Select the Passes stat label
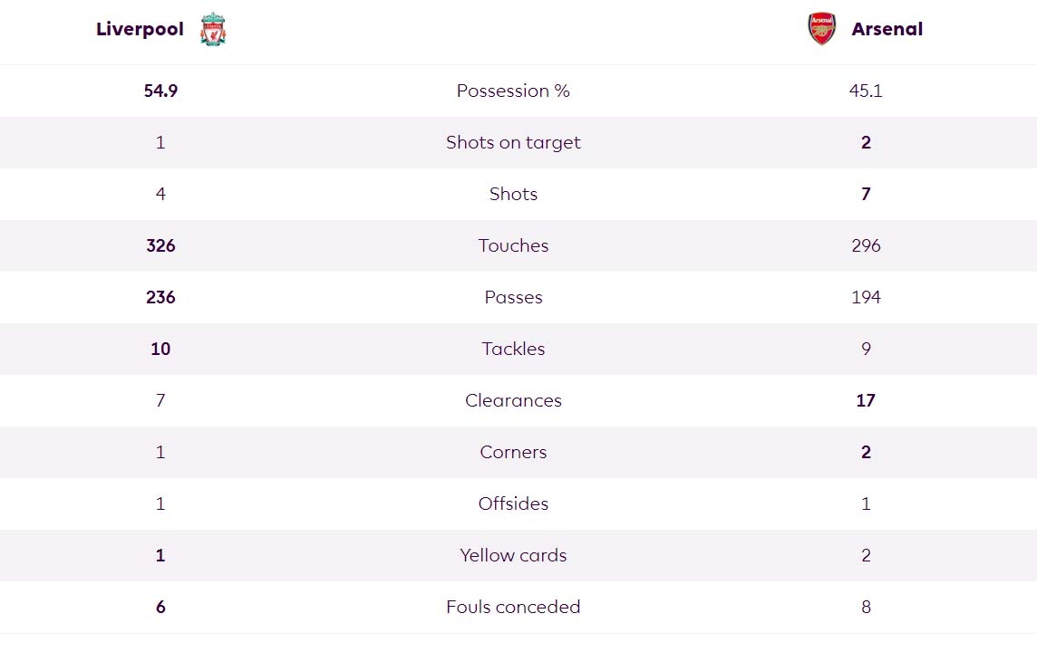Screen dimensions: 1037x652 [513, 297]
